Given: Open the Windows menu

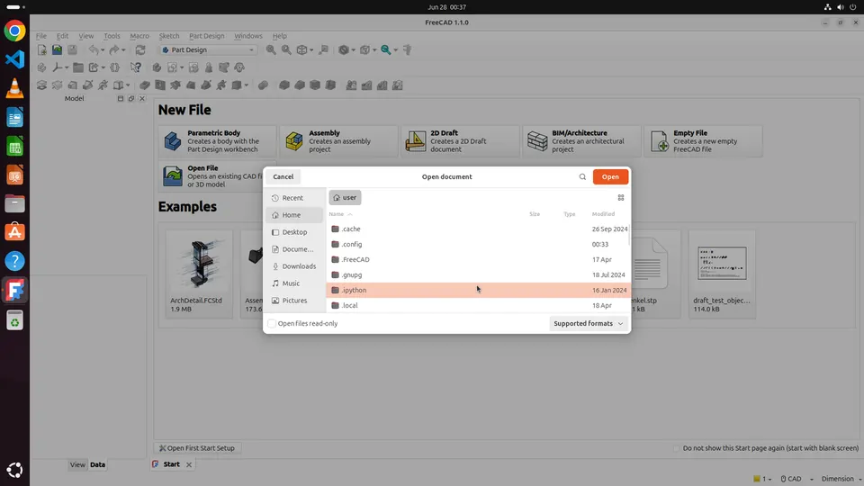Looking at the screenshot, I should click(248, 36).
